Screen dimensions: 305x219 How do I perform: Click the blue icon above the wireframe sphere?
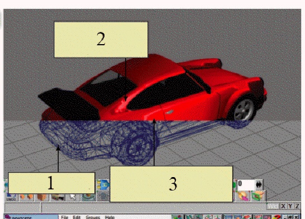(103, 185)
